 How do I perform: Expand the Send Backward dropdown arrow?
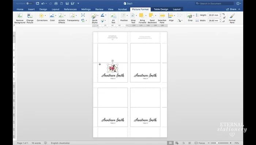tap(155, 16)
